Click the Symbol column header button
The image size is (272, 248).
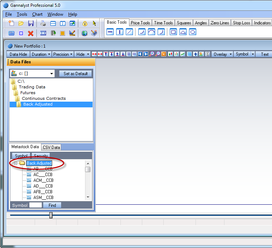tap(21, 156)
